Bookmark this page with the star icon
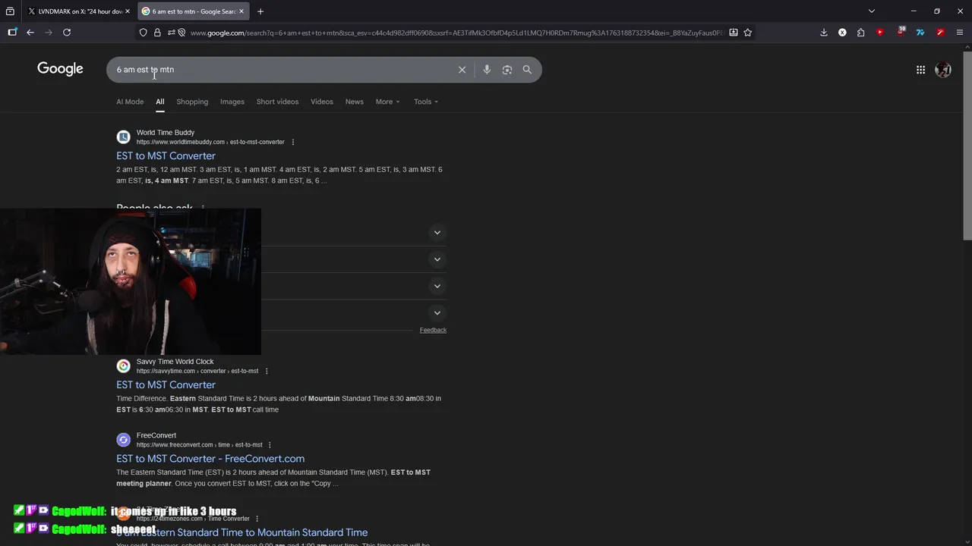The image size is (972, 546). (748, 33)
